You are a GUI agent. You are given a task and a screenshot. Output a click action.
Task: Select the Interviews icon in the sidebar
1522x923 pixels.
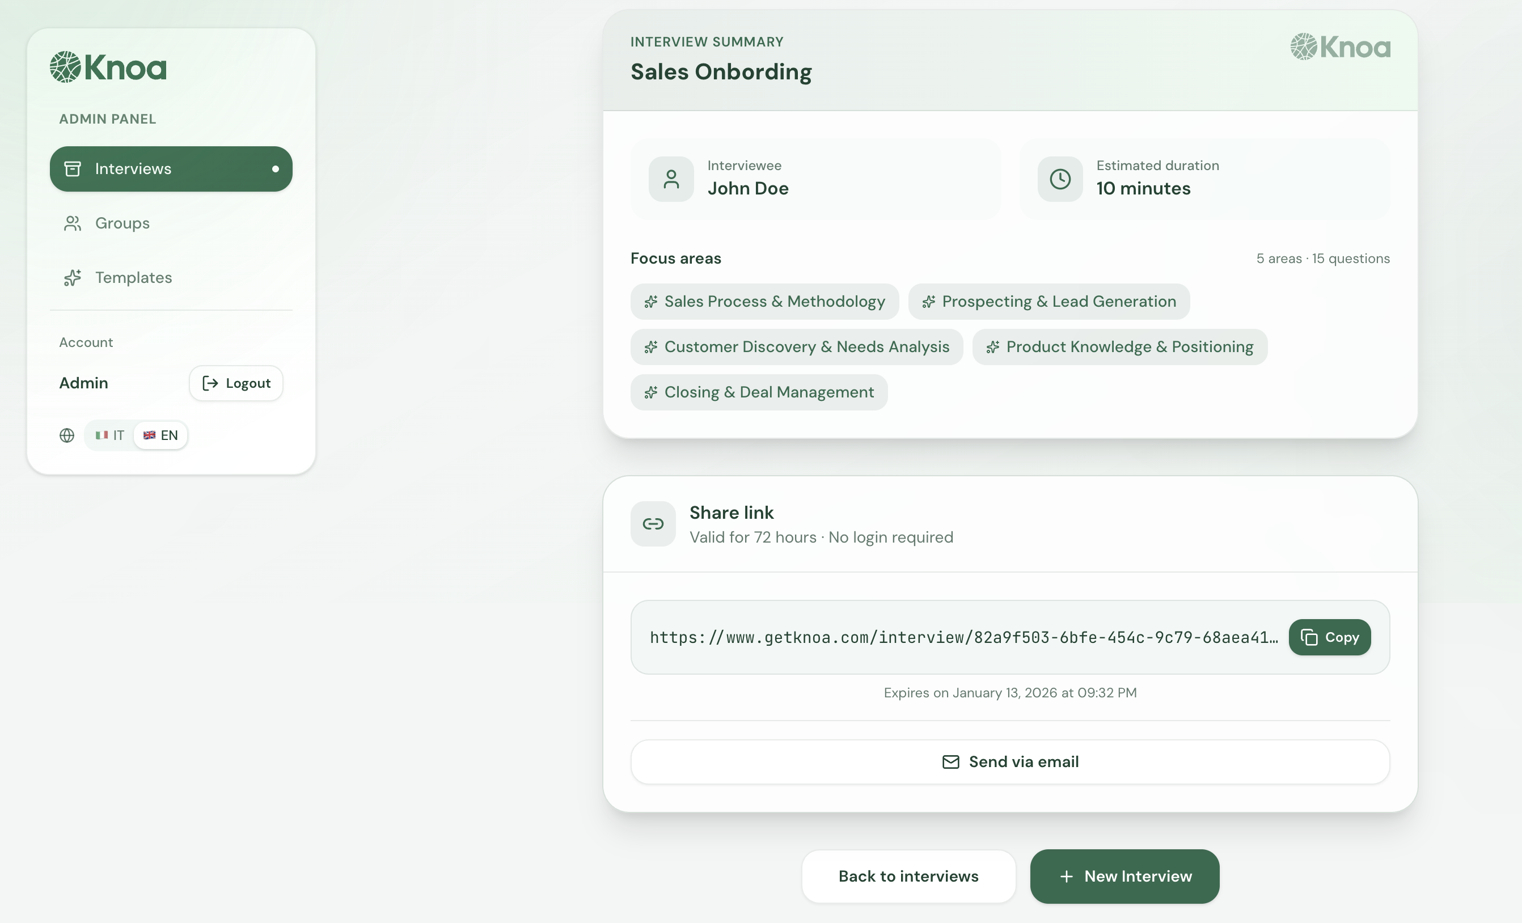(x=74, y=168)
